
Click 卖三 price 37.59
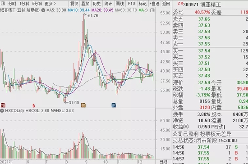coord(204,32)
